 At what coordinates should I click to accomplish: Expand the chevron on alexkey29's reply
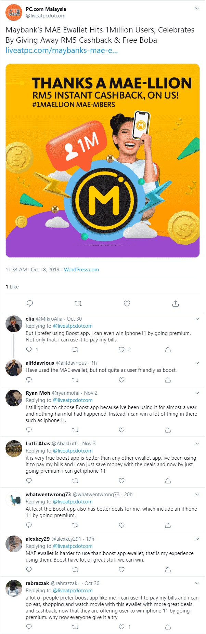pos(197,539)
